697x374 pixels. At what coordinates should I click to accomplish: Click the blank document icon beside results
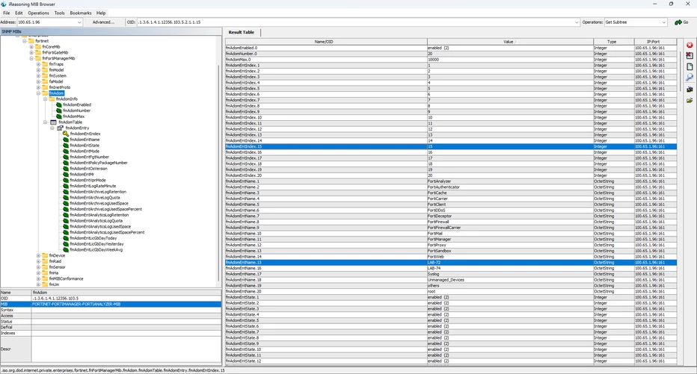(690, 66)
